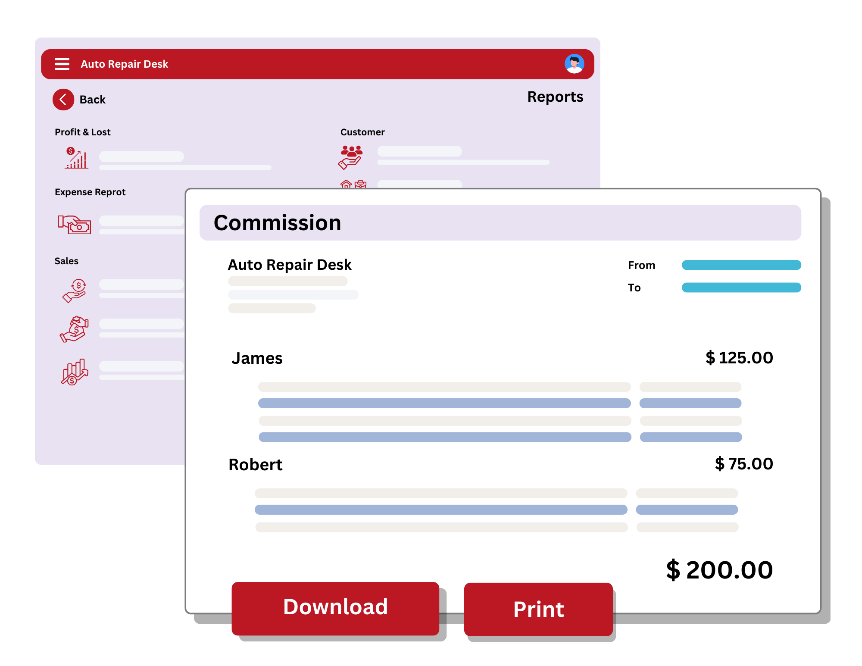Viewport: 862px width, 666px height.
Task: Open the hamburger menu in the header
Action: click(62, 64)
